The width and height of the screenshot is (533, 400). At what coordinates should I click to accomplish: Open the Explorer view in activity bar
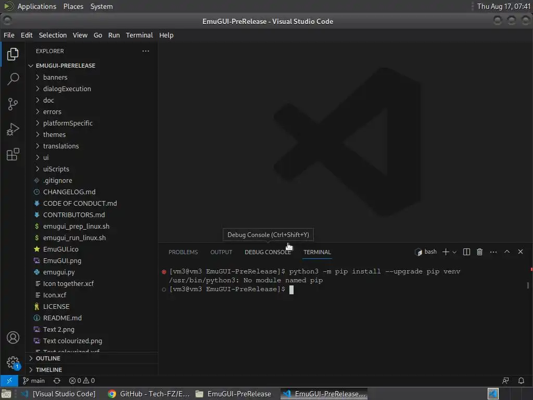pyautogui.click(x=12, y=54)
